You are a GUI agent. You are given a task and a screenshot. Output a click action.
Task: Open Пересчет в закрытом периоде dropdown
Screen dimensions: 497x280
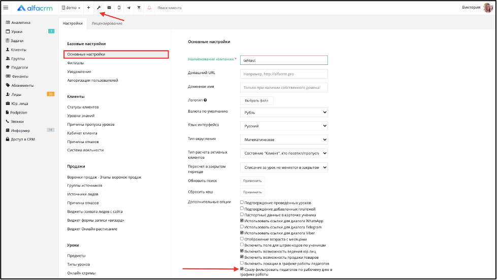click(x=284, y=167)
